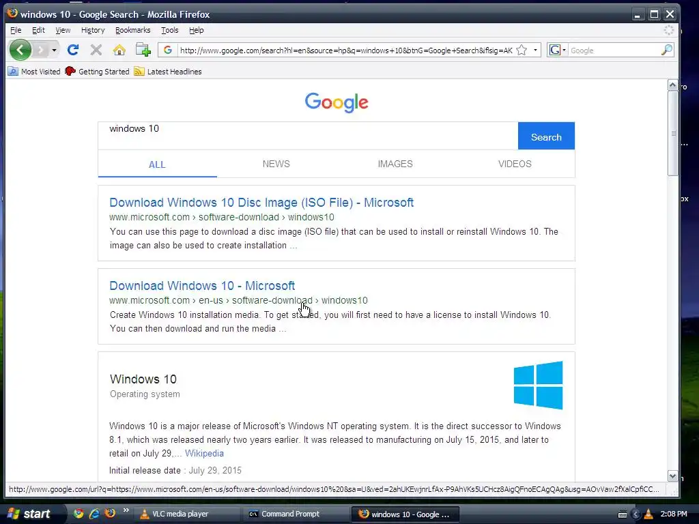The width and height of the screenshot is (699, 524).
Task: Click the 'Windows 10' knowledge panel heading
Action: (x=143, y=379)
